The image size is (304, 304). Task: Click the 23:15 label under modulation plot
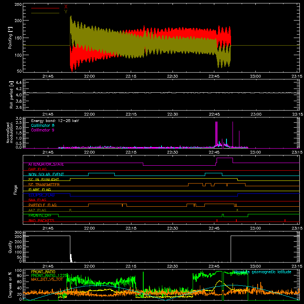coord(297,152)
